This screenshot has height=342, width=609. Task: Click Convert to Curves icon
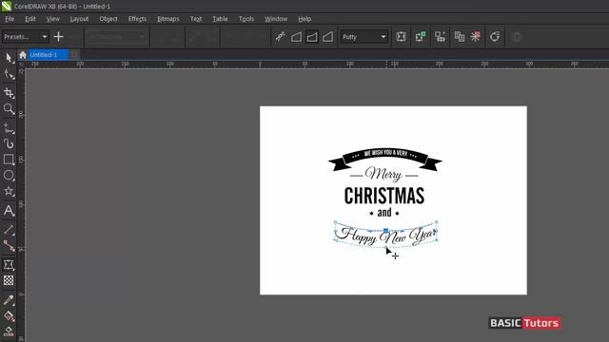495,37
